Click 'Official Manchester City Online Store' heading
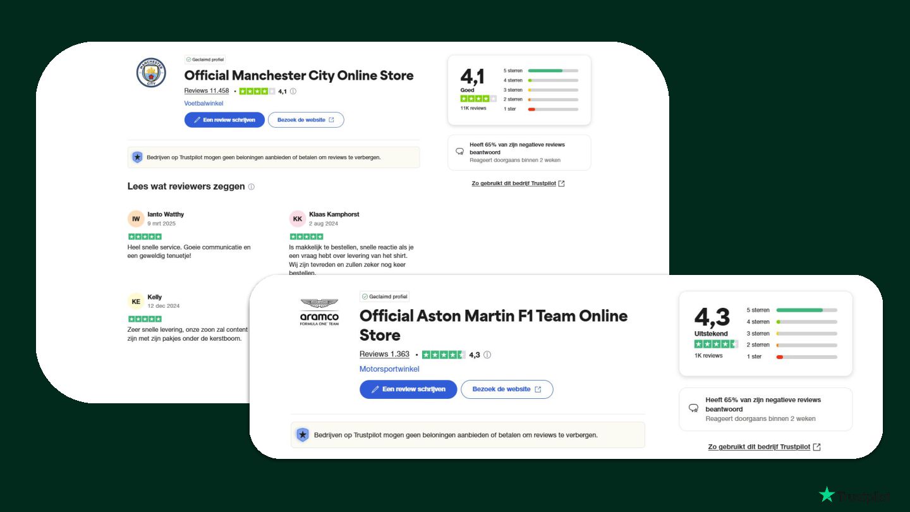 pos(299,75)
